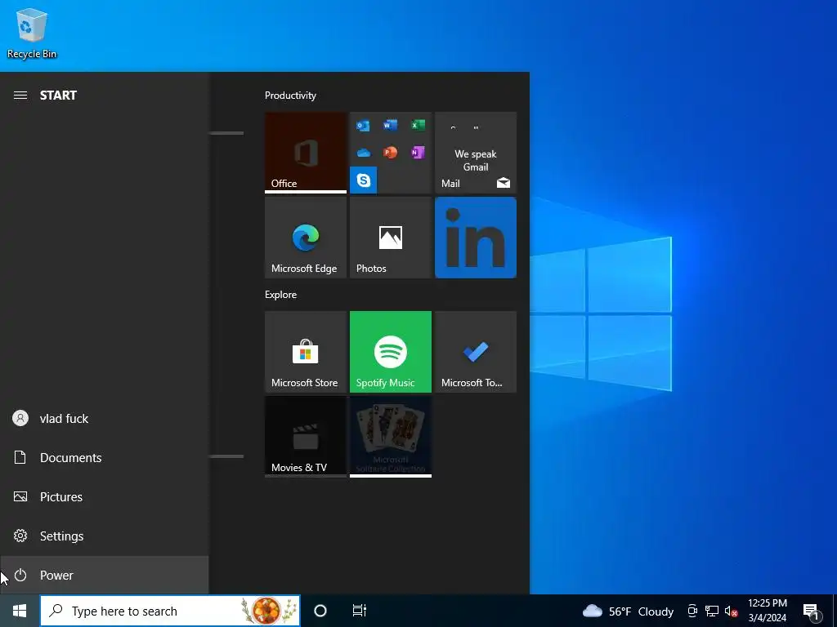Open OneNote icon in Office folder tile
Image resolution: width=837 pixels, height=627 pixels.
tap(418, 153)
